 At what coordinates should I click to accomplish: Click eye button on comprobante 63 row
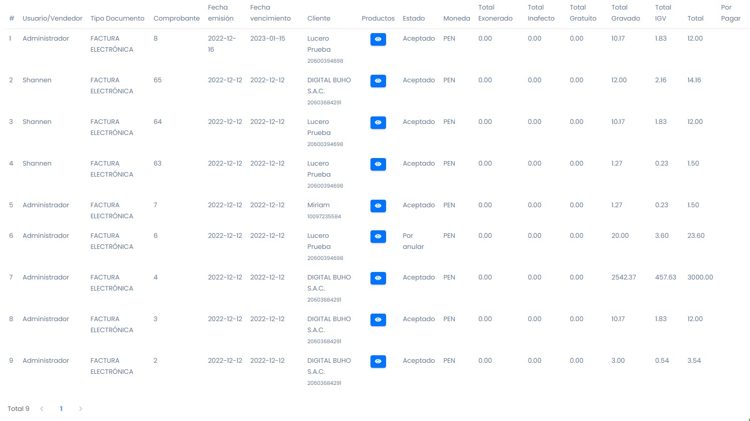[x=378, y=164]
